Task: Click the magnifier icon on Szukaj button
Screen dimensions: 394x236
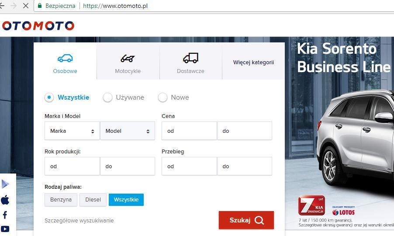Action: point(259,220)
